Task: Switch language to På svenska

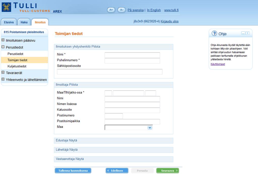Action: click(136, 10)
